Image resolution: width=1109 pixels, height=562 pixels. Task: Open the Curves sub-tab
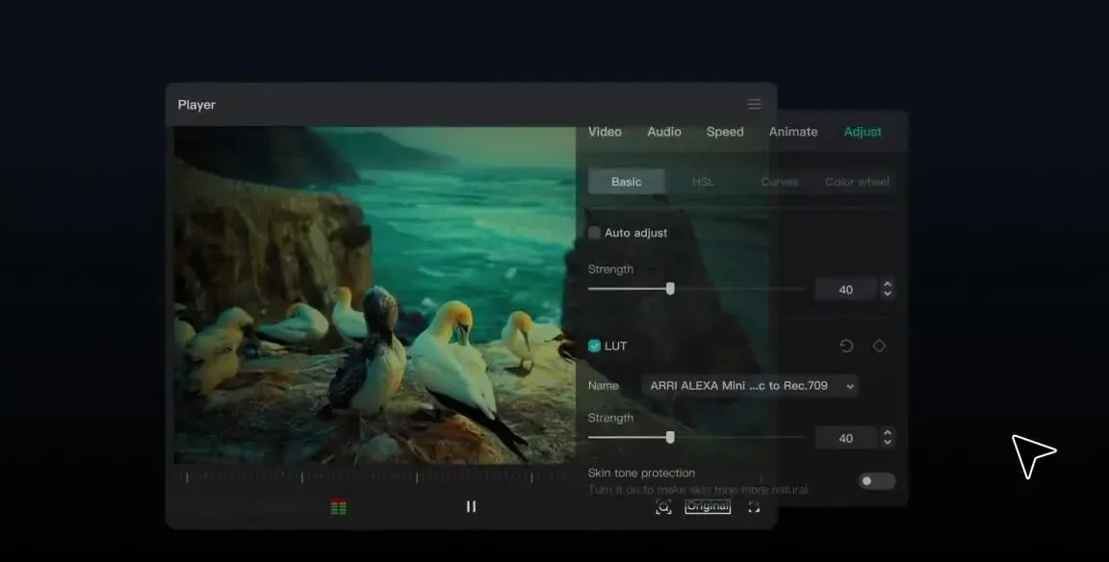(780, 182)
